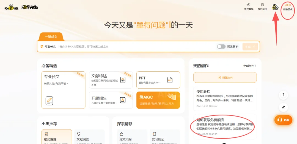Click 新建文件 button
This screenshot has width=297, height=144.
tap(225, 77)
